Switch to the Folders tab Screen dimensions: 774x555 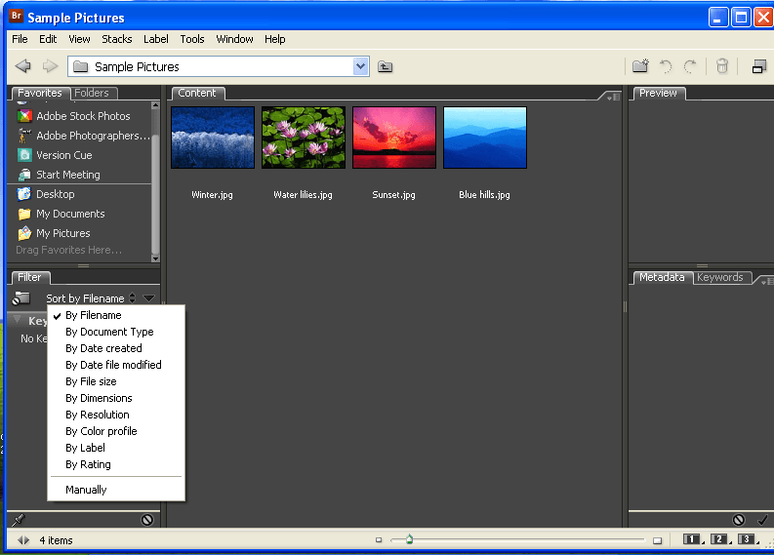92,93
